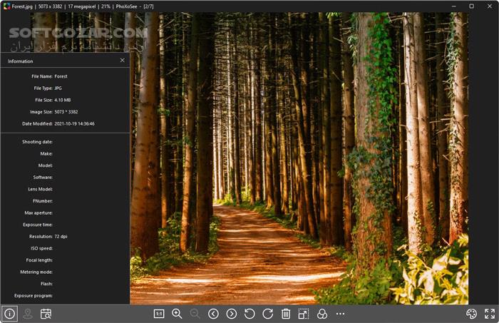Click the Metering mode label
The height and width of the screenshot is (323, 499).
36,272
